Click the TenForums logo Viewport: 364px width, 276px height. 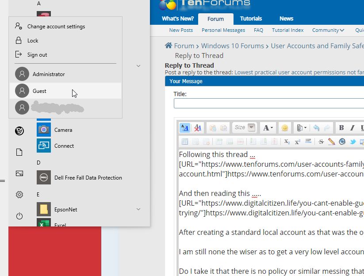point(204,4)
